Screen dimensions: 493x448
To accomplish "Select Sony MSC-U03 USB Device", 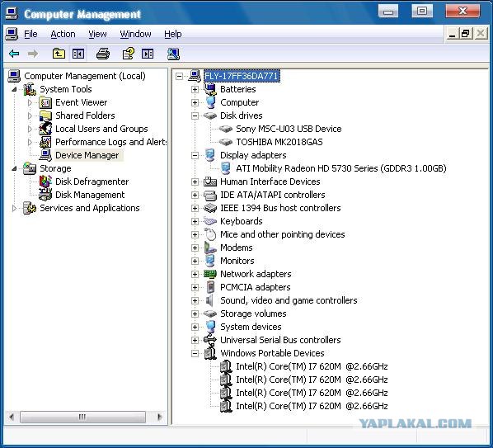I will click(289, 129).
